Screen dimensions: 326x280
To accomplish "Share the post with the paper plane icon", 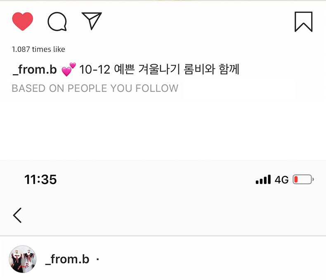I will click(x=92, y=21).
